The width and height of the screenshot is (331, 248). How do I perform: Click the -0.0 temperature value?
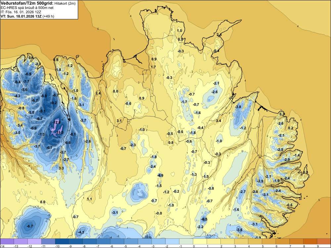[x=159, y=213]
